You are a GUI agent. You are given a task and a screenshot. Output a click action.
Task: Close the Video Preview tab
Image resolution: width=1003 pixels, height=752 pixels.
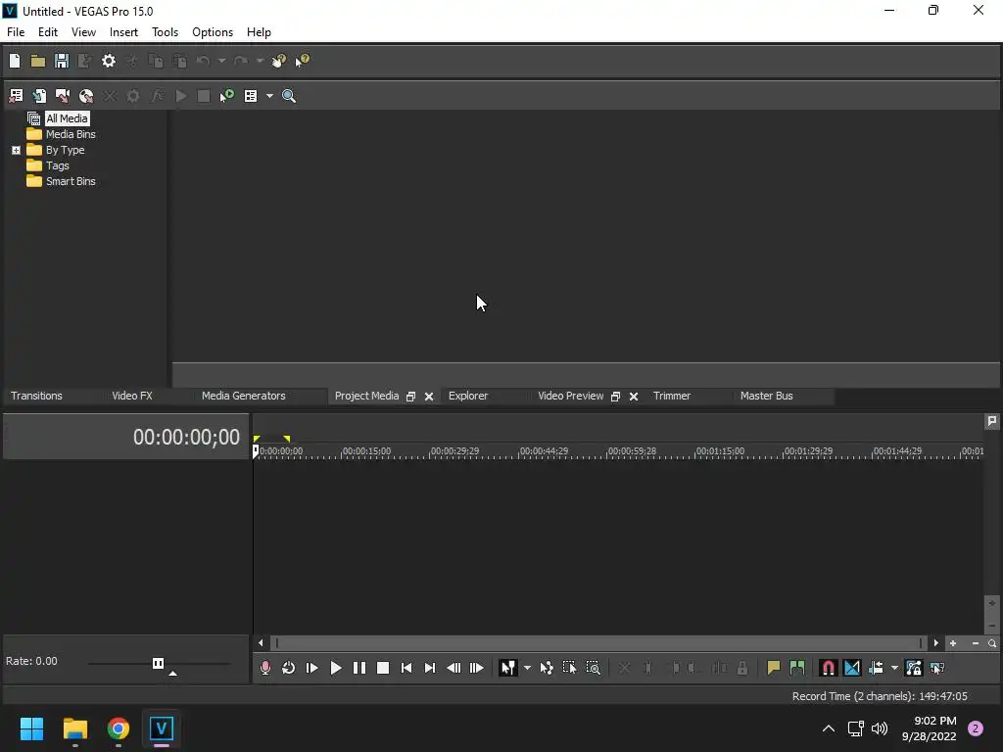coord(634,397)
